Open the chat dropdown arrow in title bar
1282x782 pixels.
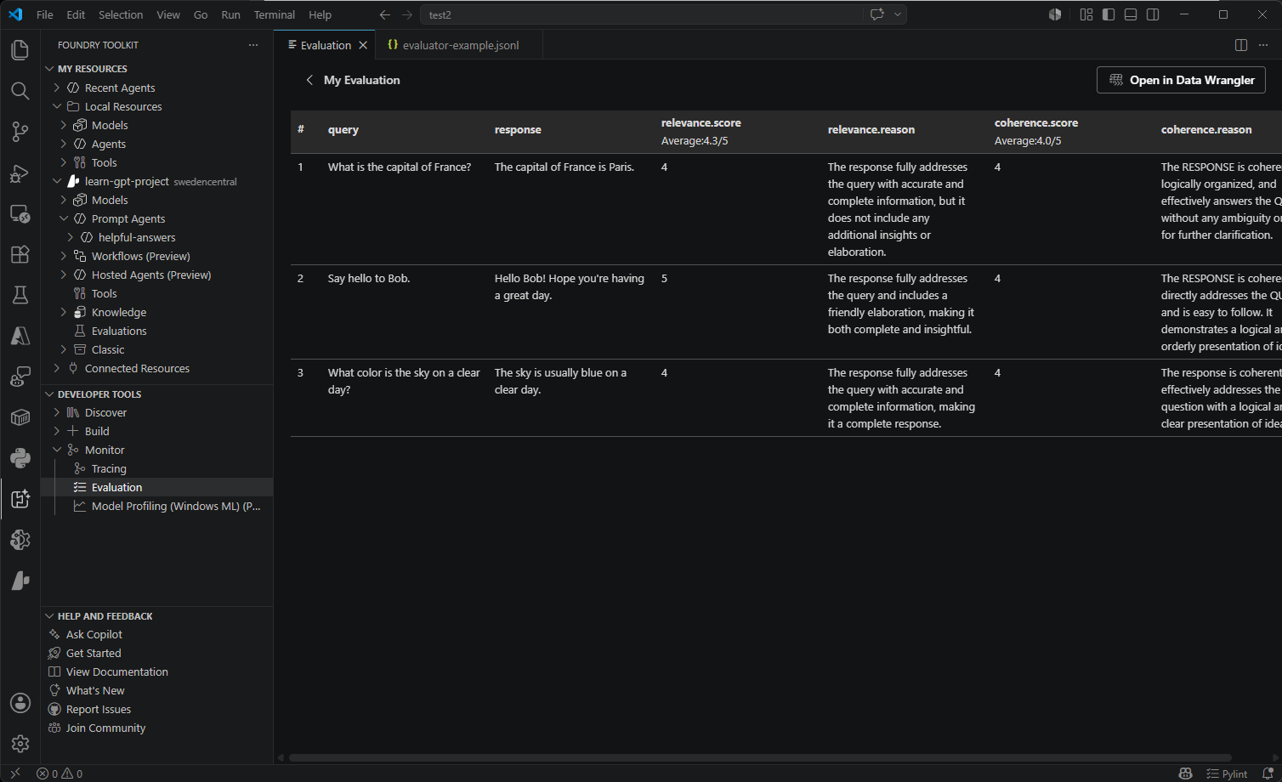pos(897,14)
